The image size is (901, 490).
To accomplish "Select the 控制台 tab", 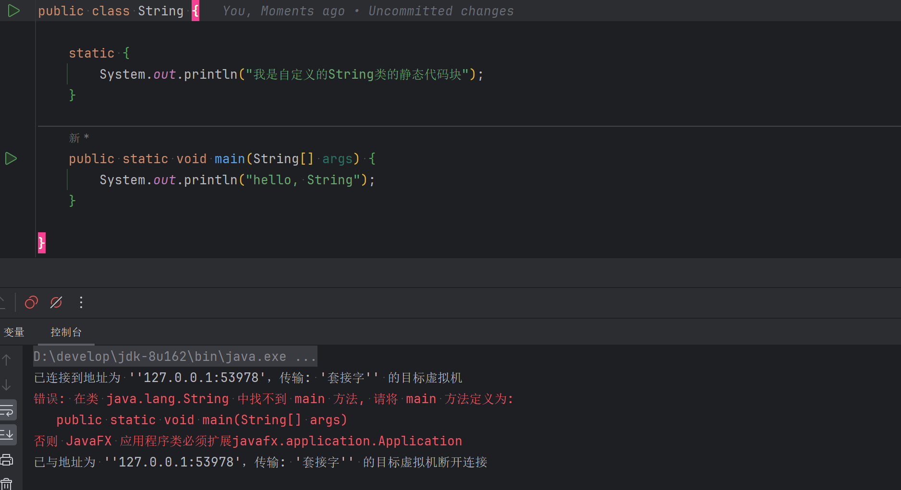I will pyautogui.click(x=66, y=332).
